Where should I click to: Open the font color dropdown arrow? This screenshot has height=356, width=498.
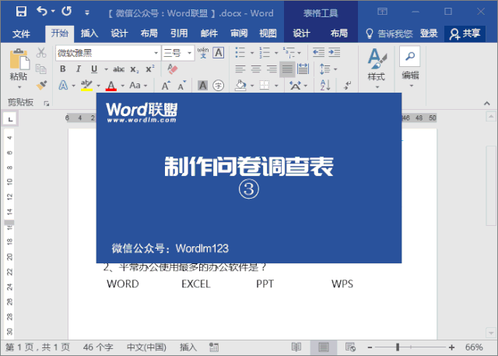click(x=123, y=86)
